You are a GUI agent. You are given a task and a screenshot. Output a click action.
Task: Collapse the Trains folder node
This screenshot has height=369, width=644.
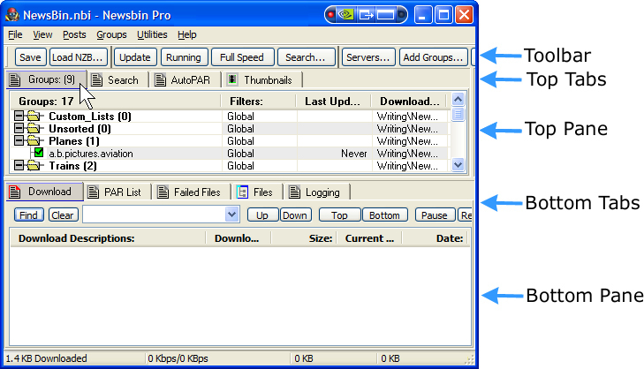(19, 165)
